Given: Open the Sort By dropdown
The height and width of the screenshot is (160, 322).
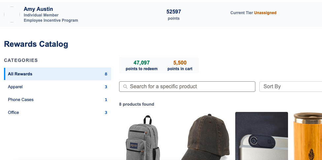Looking at the screenshot, I should pos(291,87).
